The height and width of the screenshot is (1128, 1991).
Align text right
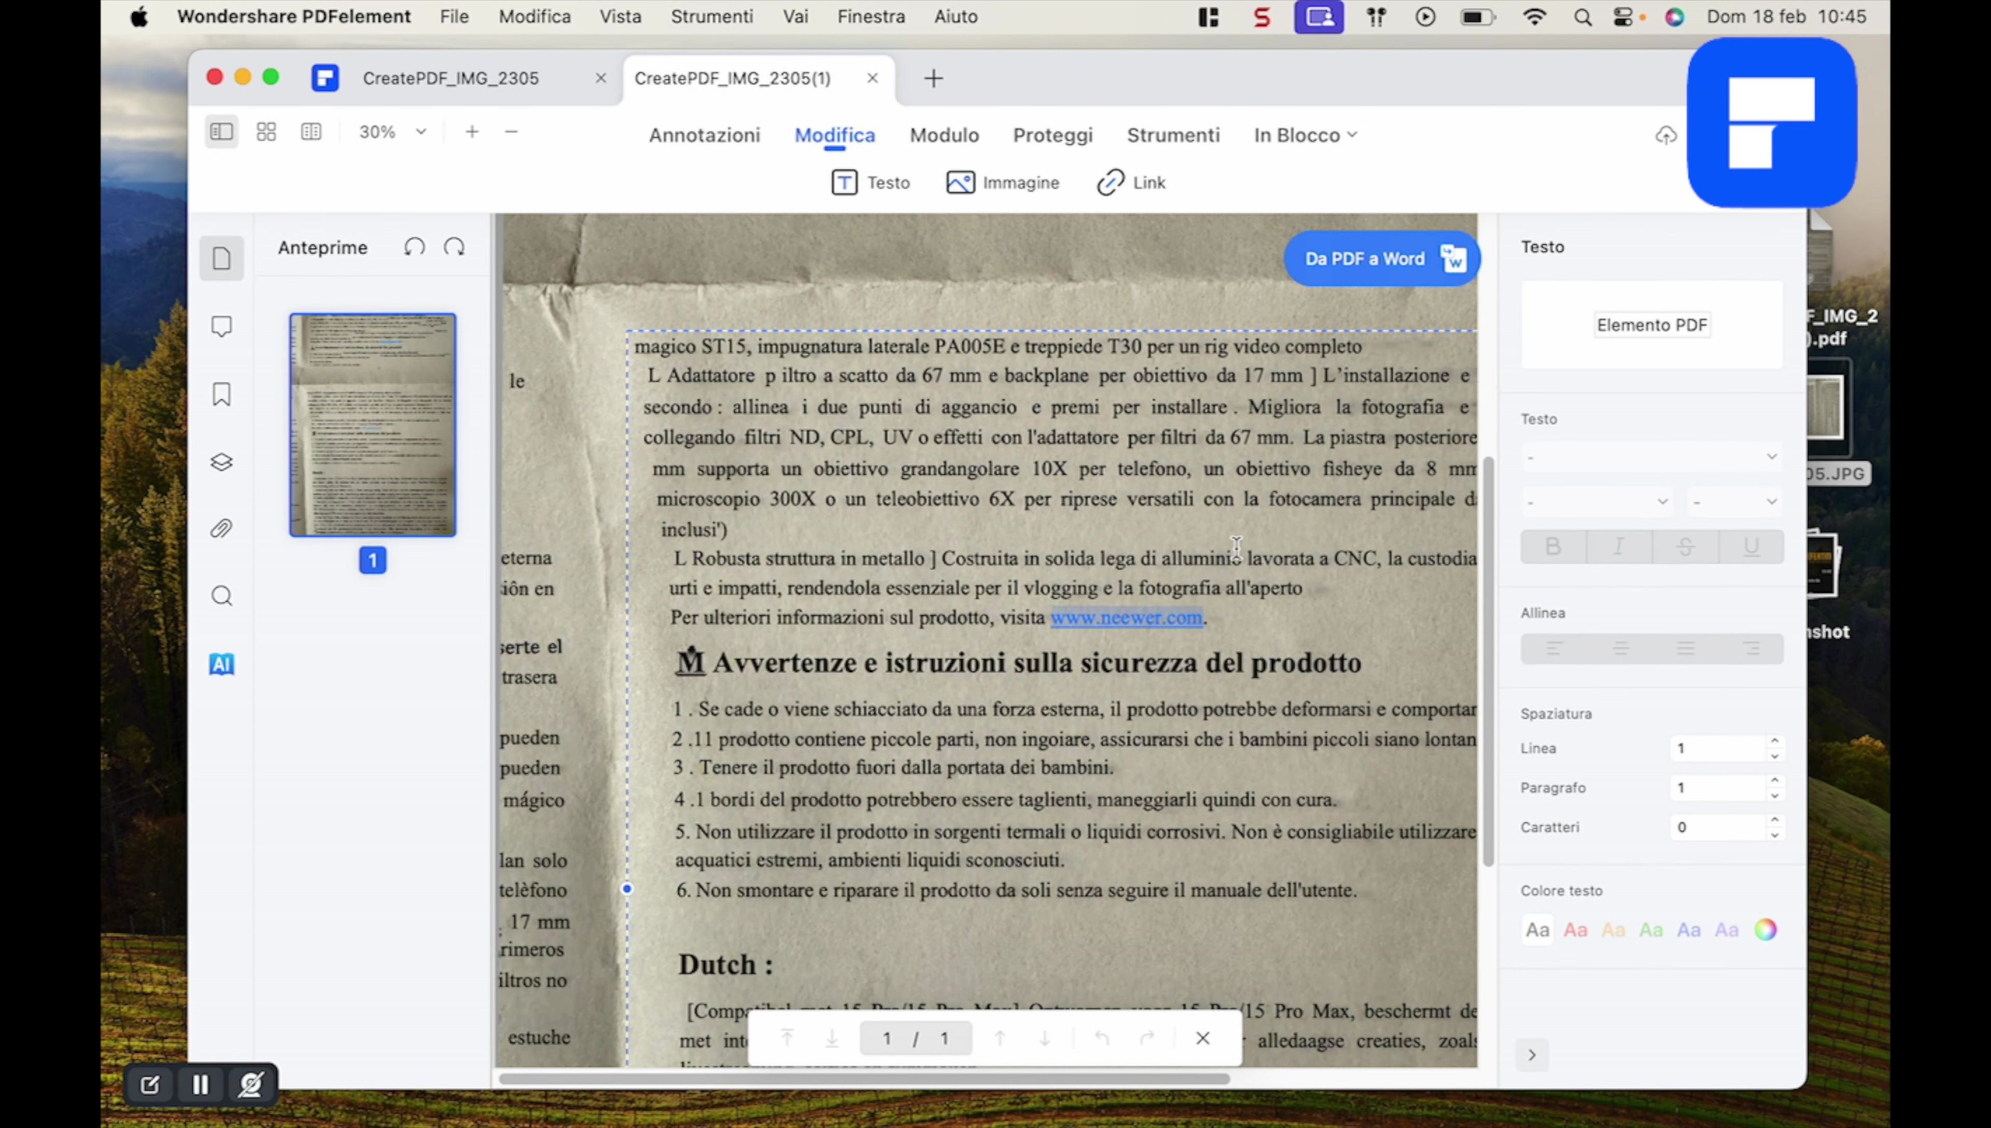tap(1751, 648)
